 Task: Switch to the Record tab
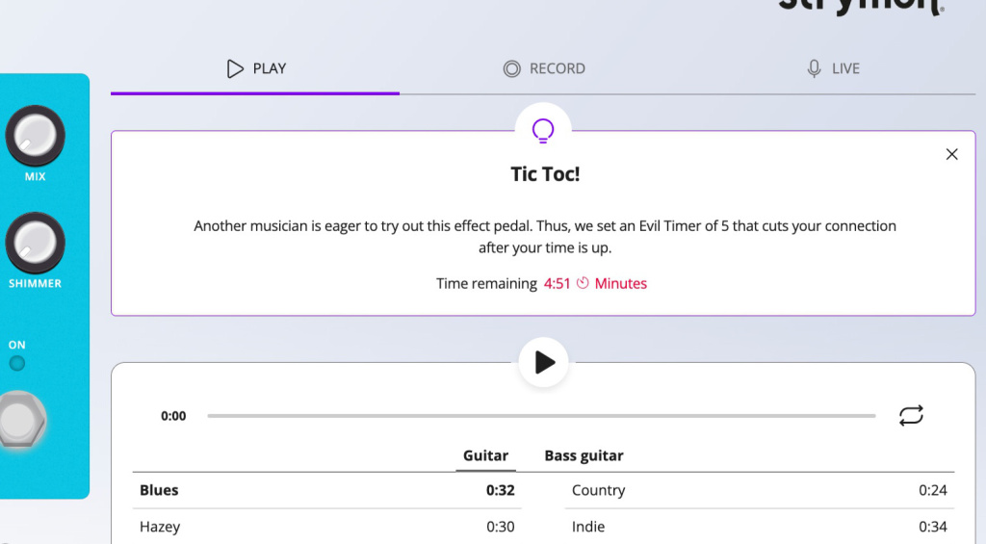coord(544,68)
